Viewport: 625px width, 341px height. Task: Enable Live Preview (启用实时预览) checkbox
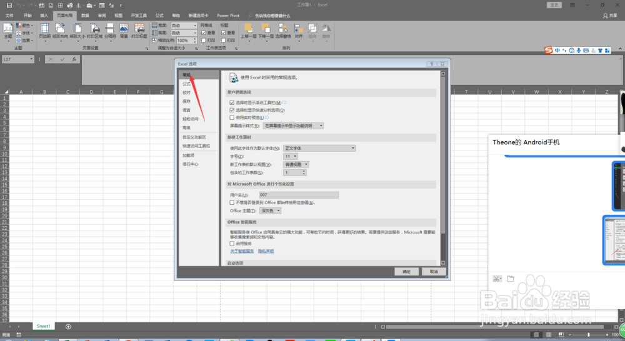pyautogui.click(x=232, y=118)
